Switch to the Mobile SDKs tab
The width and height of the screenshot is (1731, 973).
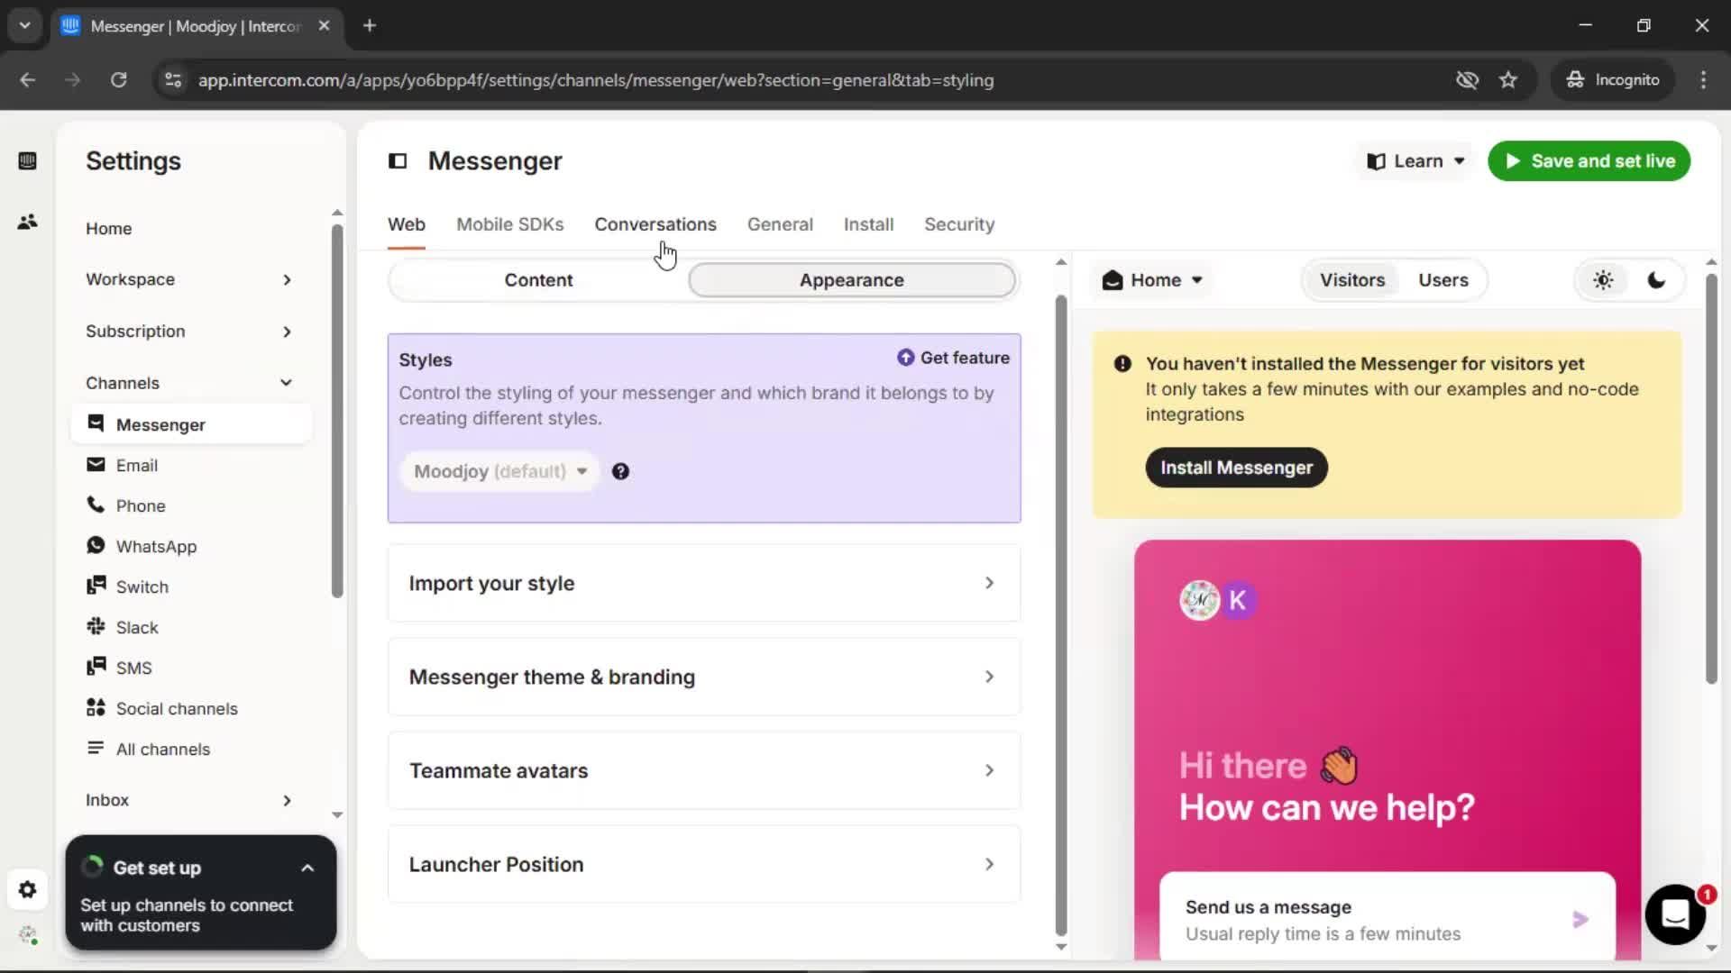click(x=509, y=224)
